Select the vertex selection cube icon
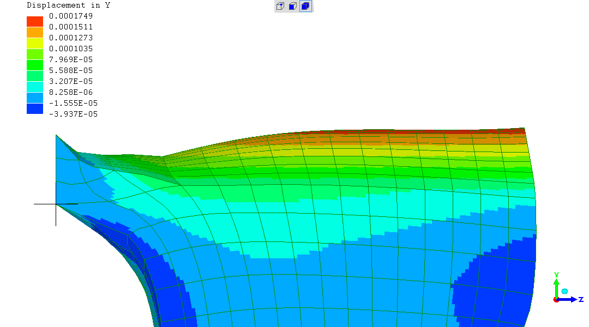 point(280,7)
